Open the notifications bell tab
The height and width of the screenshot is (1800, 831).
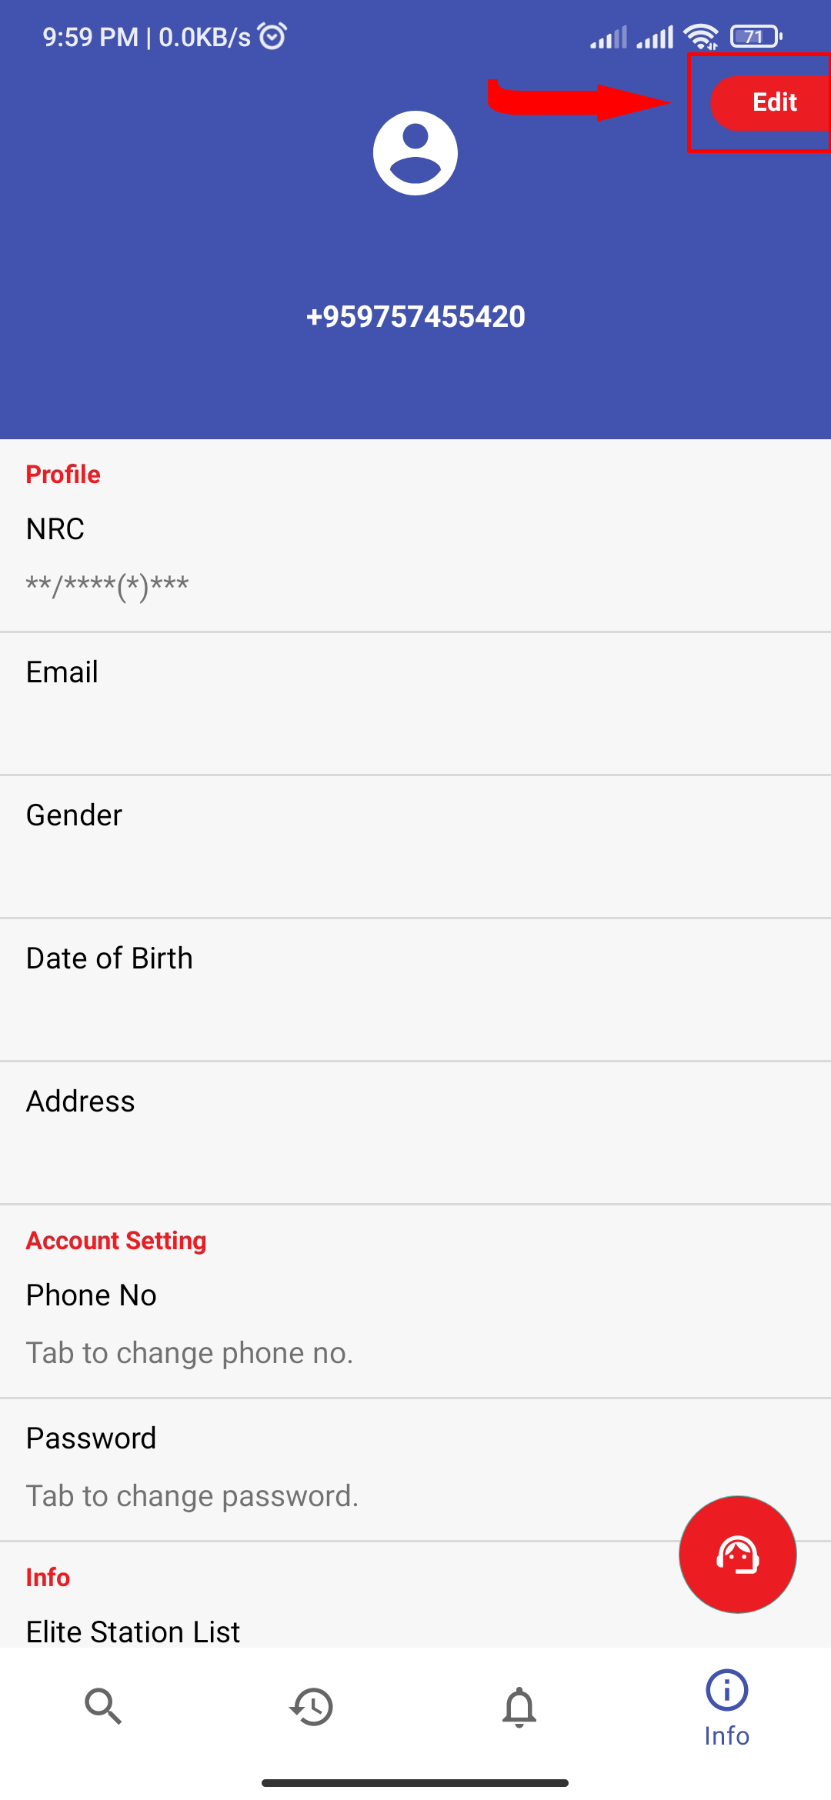(519, 1706)
